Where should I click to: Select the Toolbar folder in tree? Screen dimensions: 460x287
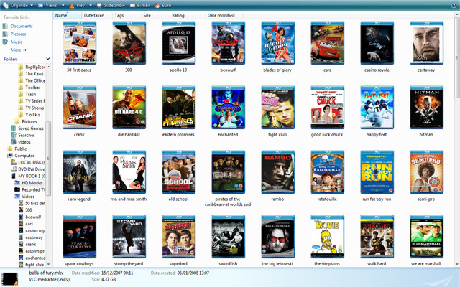[x=29, y=88]
